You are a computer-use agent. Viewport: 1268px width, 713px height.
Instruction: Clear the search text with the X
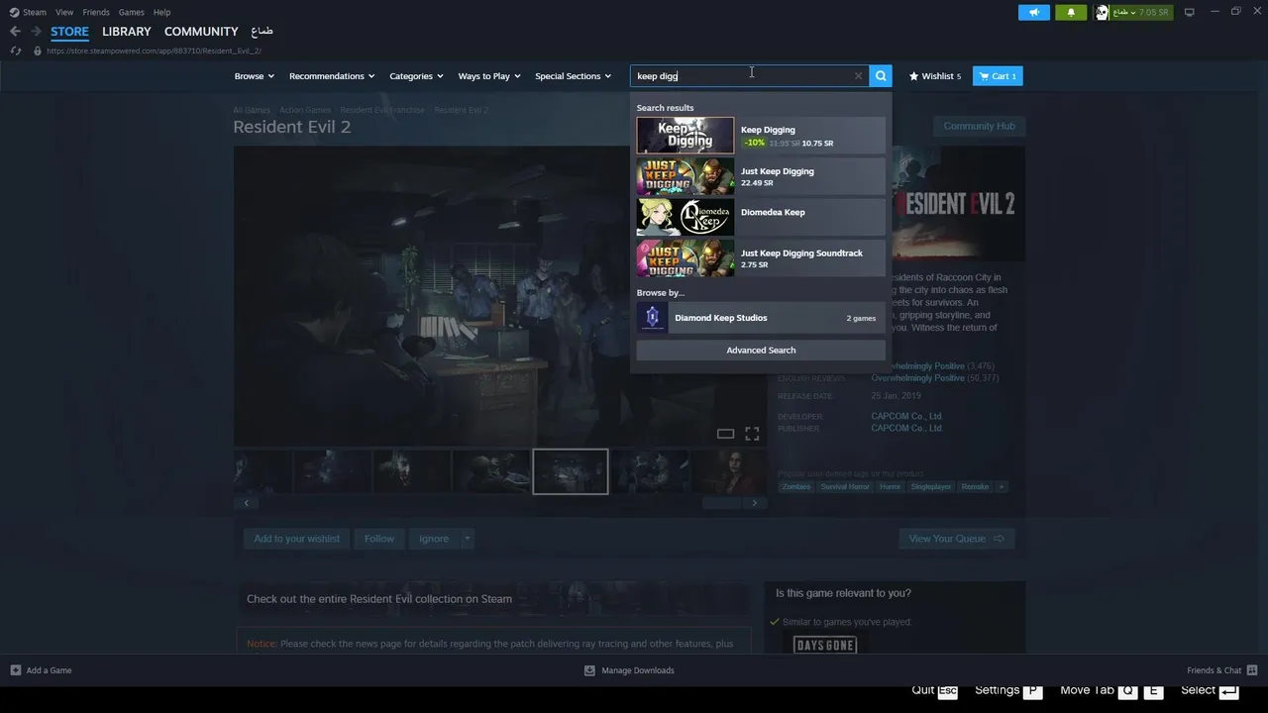858,76
